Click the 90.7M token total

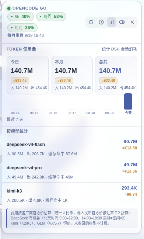130,142
